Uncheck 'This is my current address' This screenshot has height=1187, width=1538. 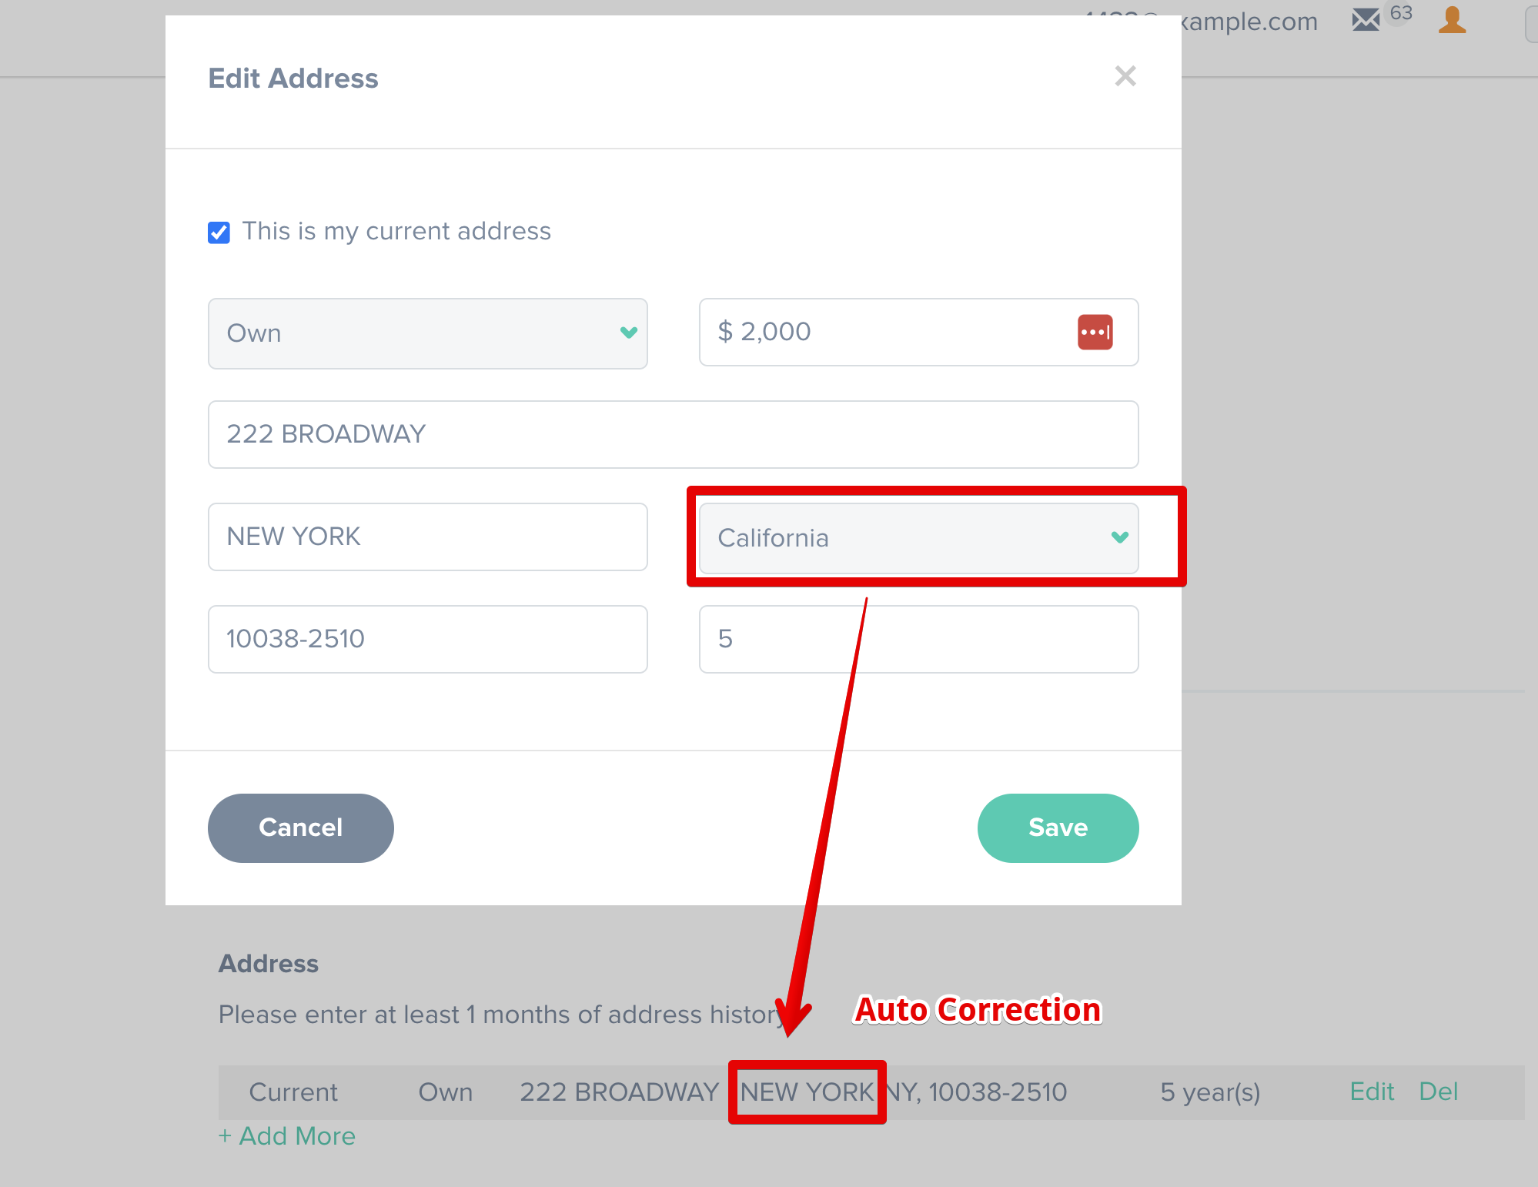(x=219, y=232)
